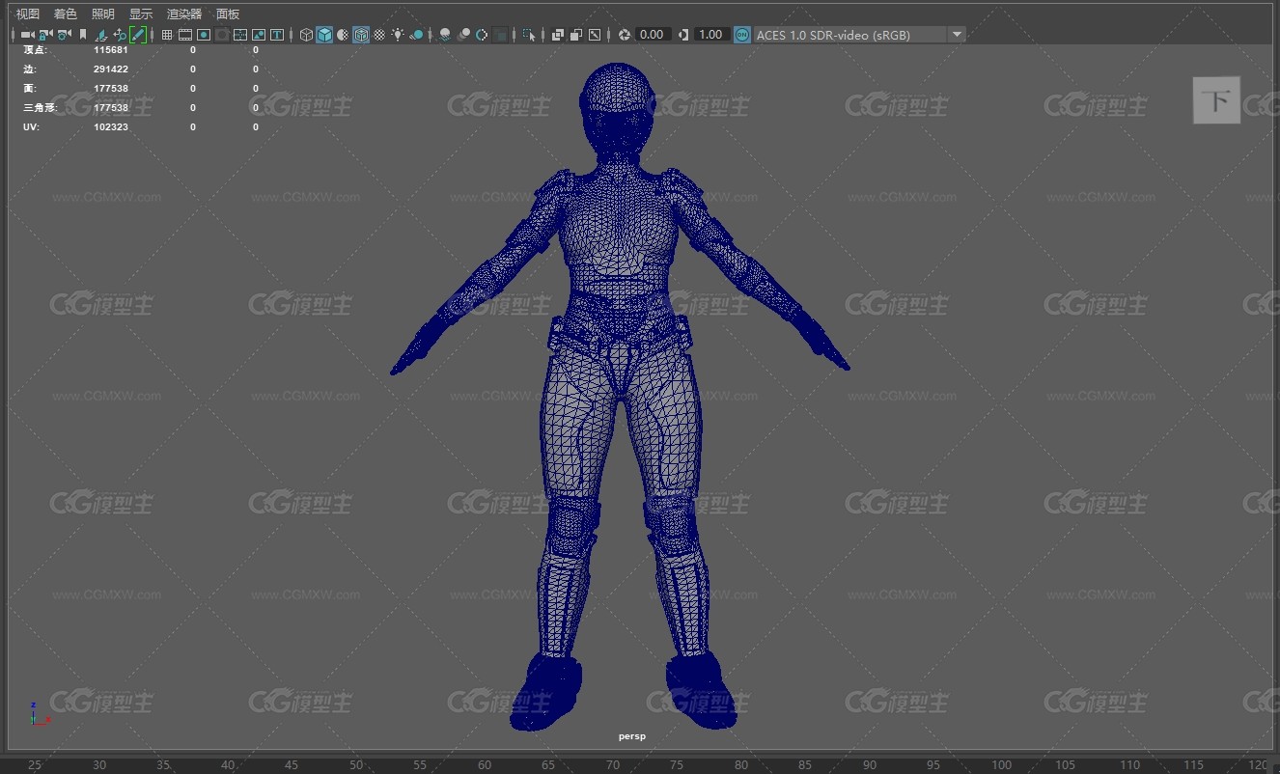1280x774 pixels.
Task: Click Screen Space Ambient Occlusion icon
Action: (x=444, y=35)
